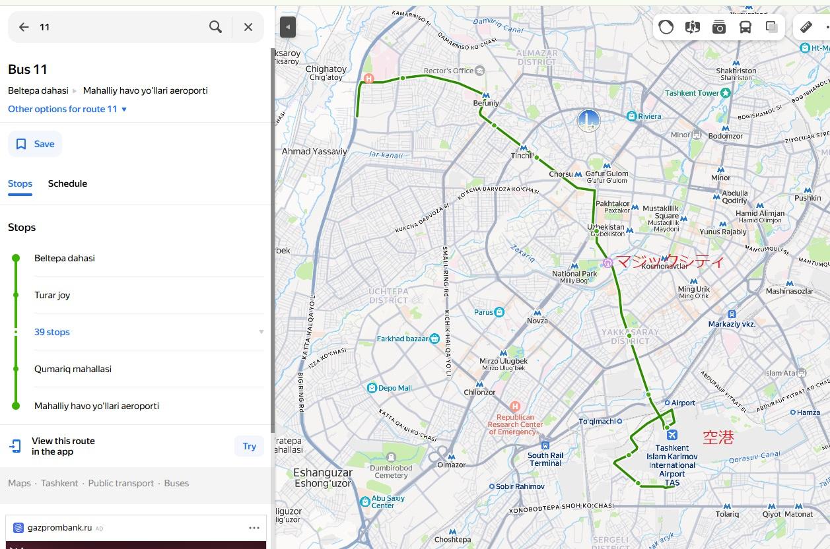Click the magnifier search icon
The image size is (830, 549).
click(215, 27)
